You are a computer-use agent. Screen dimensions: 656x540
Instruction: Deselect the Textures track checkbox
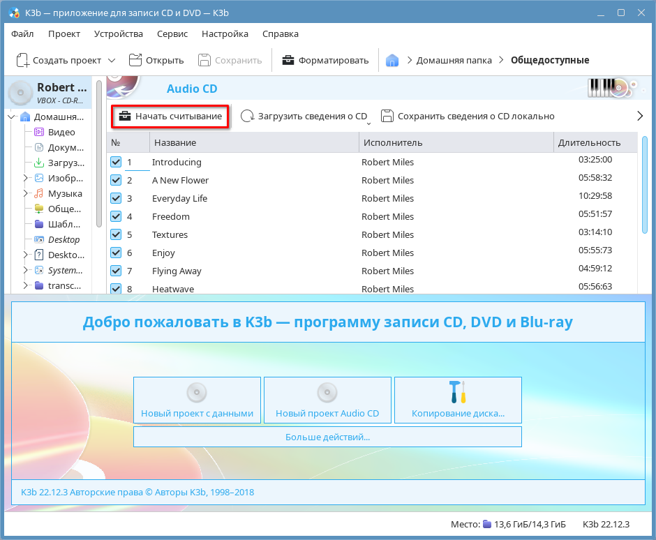click(117, 235)
